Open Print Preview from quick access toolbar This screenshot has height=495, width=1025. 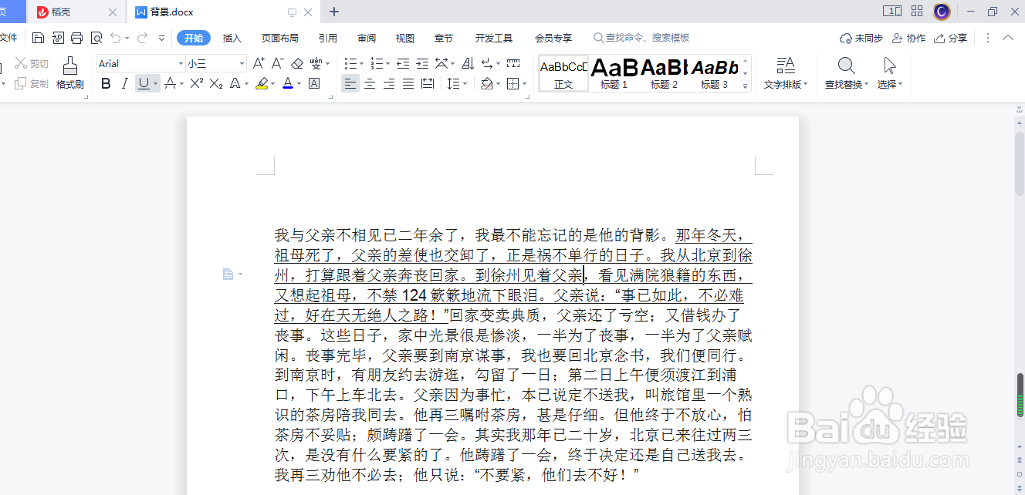coord(96,38)
